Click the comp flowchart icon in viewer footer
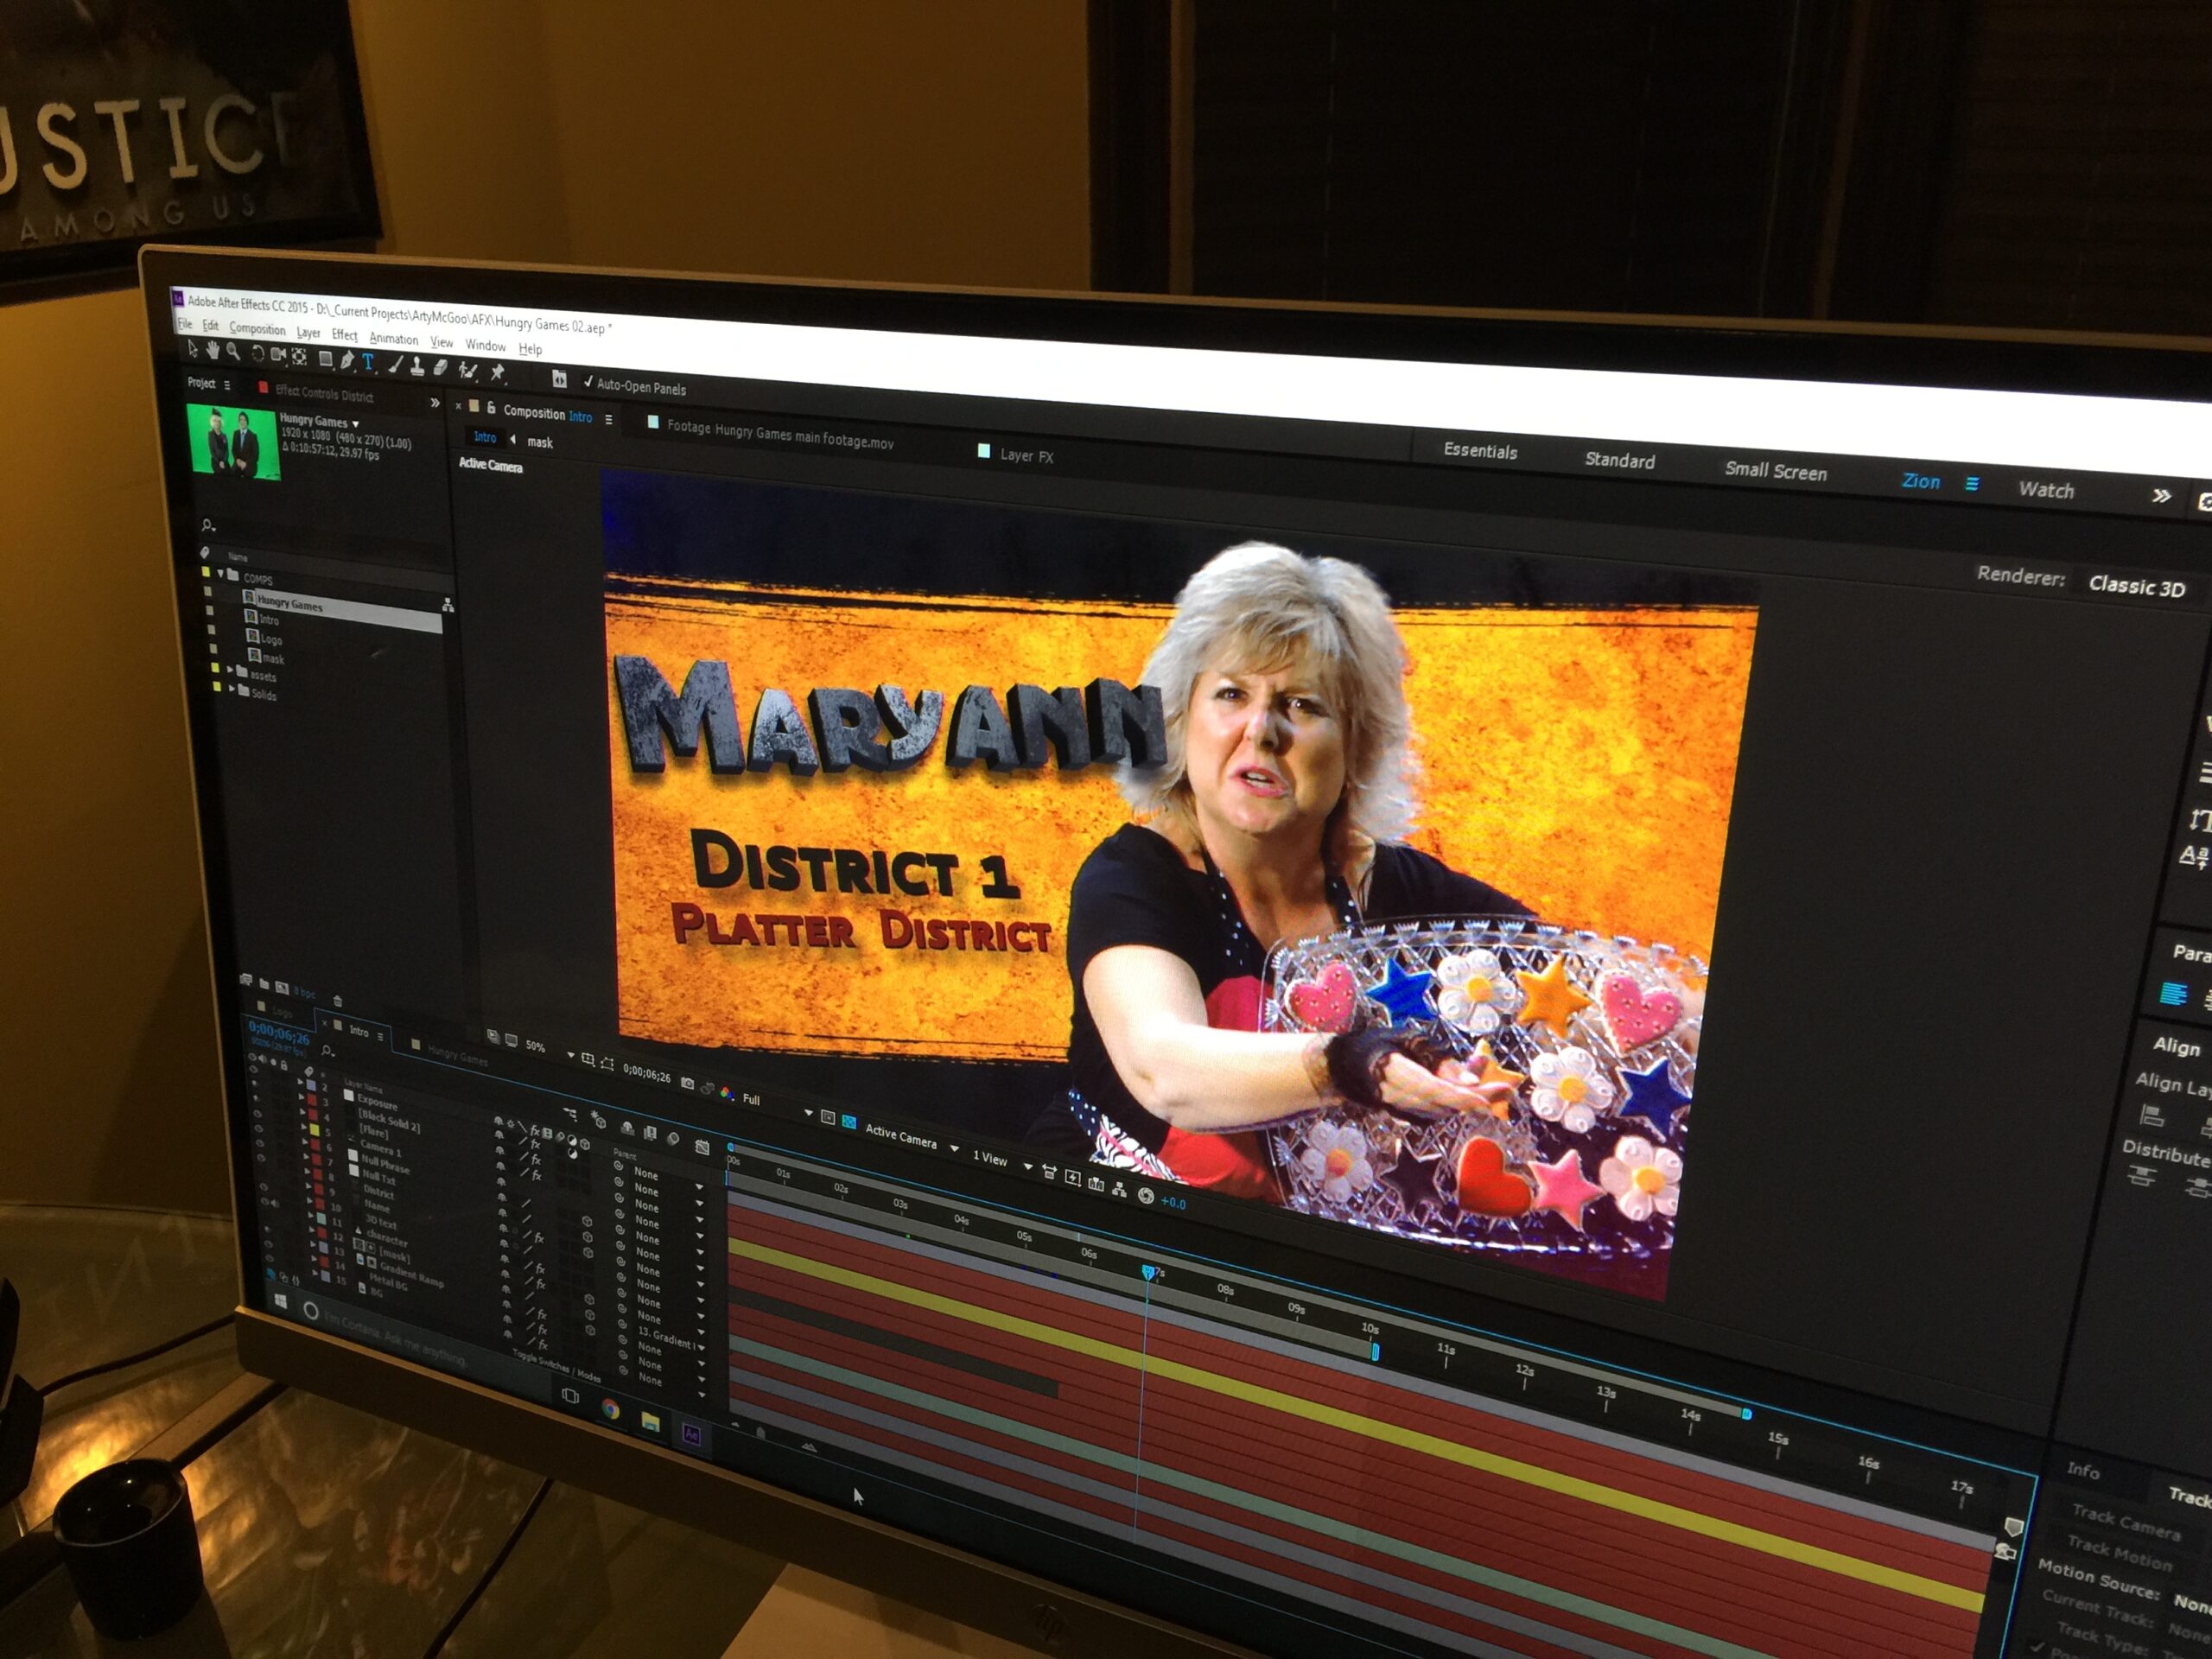This screenshot has width=2212, height=1659. pos(1120,1189)
